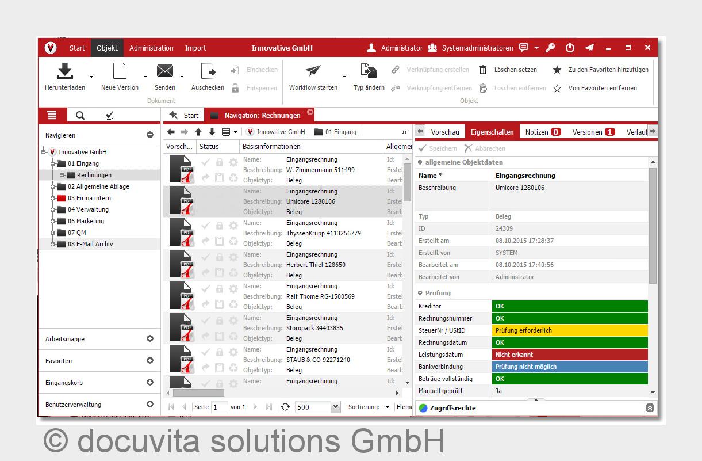702x461 pixels.
Task: Start a workflow with the paper-plane icon
Action: 313,71
